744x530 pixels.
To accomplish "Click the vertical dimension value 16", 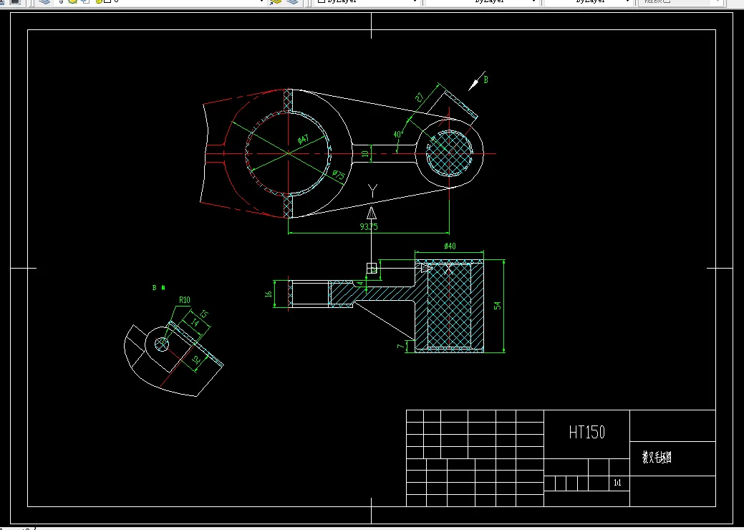I will [x=269, y=294].
